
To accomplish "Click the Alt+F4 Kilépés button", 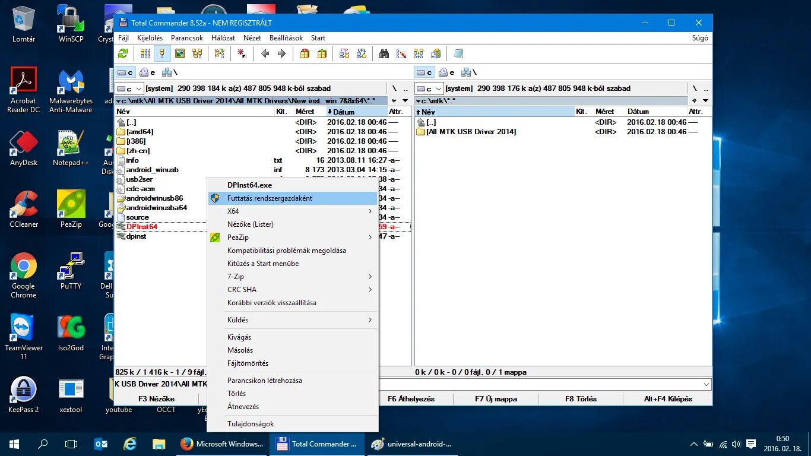I will pos(668,399).
